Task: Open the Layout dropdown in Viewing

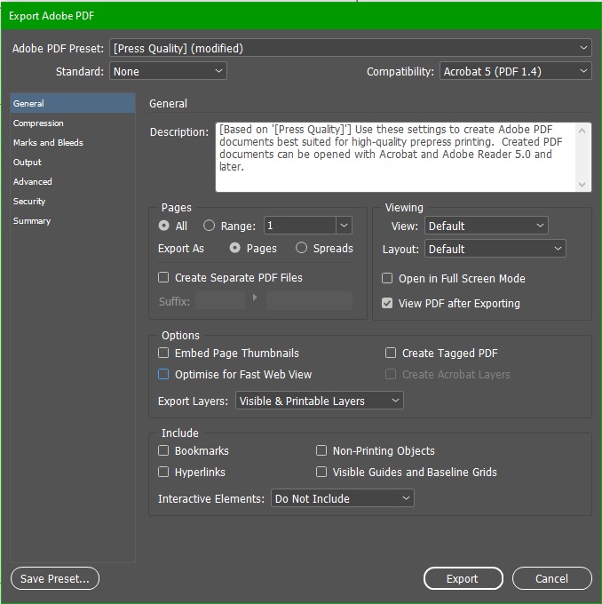Action: point(495,249)
